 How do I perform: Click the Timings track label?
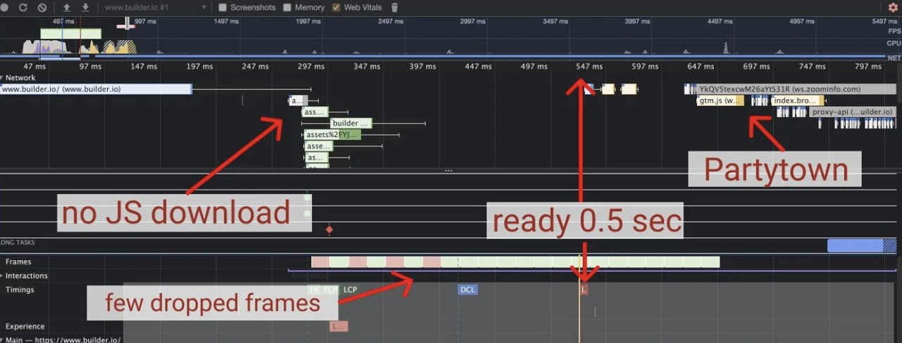click(x=20, y=290)
